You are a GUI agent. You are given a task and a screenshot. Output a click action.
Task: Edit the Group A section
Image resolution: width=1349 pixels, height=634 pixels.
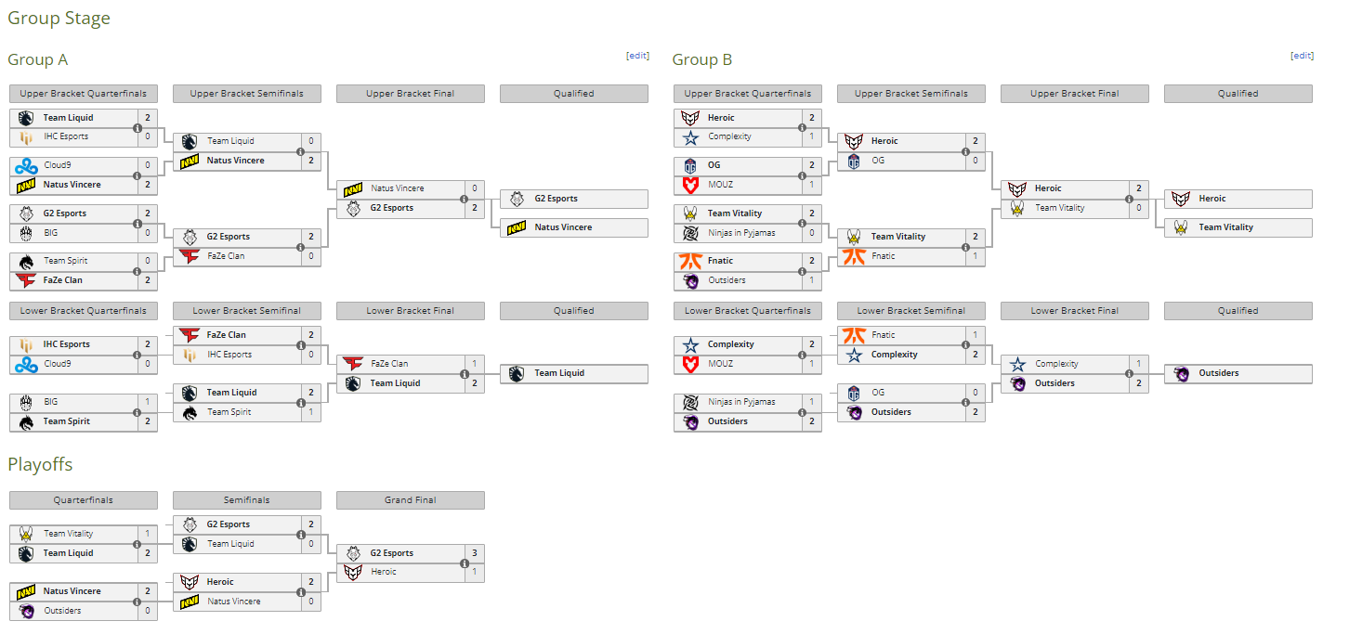[638, 56]
